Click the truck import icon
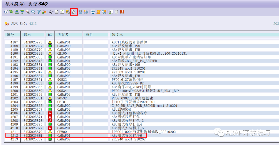279x145 pixels. (86, 12)
